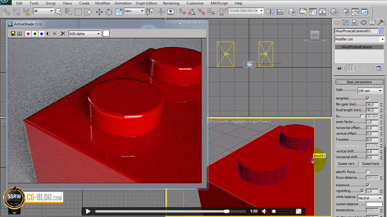Image resolution: width=387 pixels, height=217 pixels.
Task: Open Rendered Frame Window icon
Action: click(355, 12)
